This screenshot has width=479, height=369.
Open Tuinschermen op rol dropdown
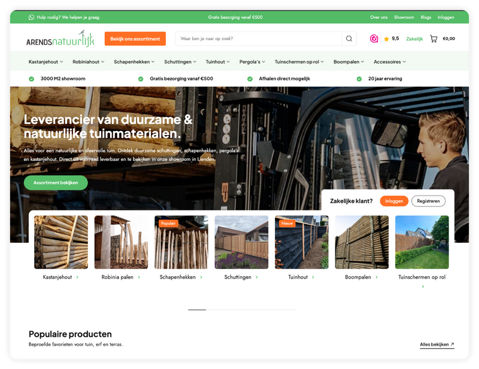click(299, 62)
